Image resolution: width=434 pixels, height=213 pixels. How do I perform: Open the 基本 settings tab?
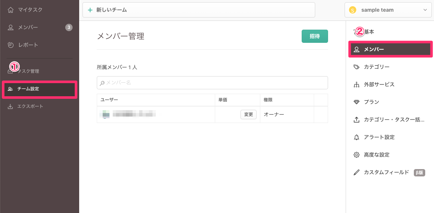369,32
